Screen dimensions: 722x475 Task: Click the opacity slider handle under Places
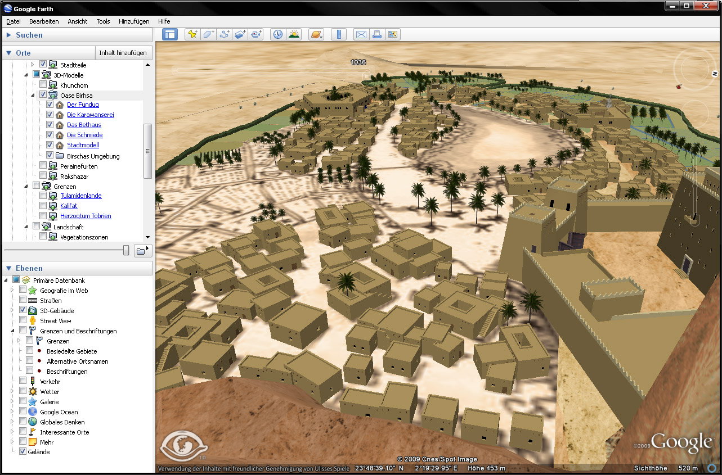[x=126, y=250]
